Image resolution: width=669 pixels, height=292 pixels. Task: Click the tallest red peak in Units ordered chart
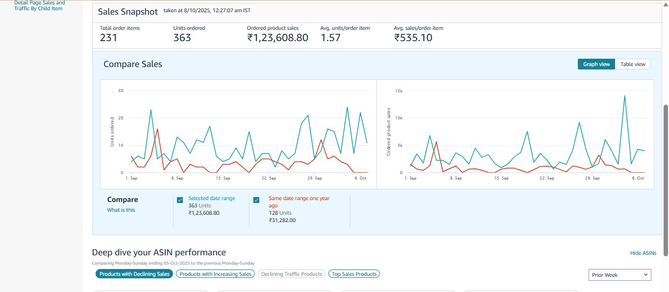click(x=157, y=129)
